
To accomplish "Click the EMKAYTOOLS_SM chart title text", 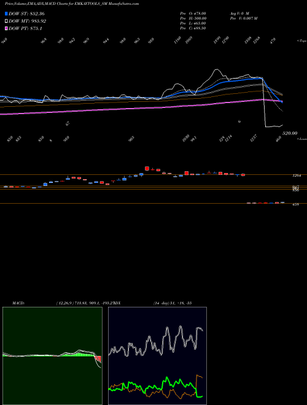I will tap(72, 4).
